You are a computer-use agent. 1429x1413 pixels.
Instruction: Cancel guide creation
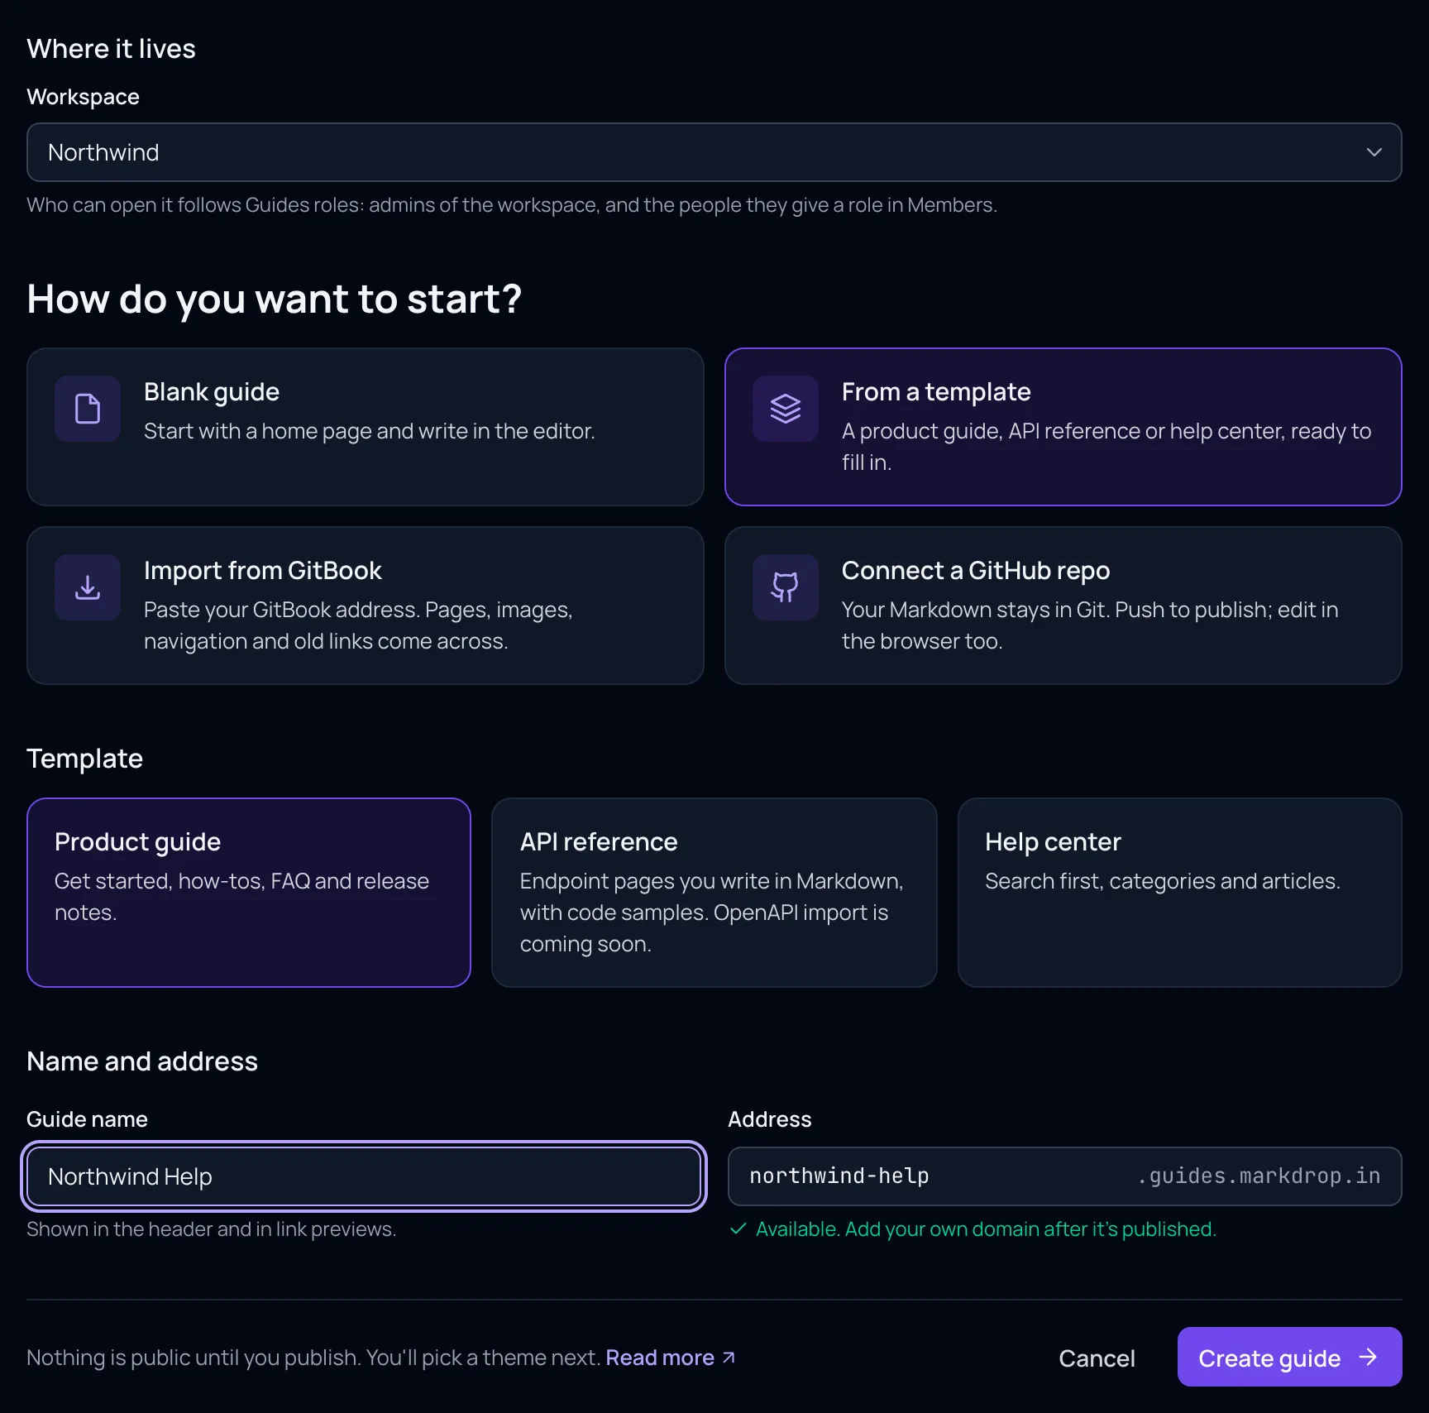1097,1358
